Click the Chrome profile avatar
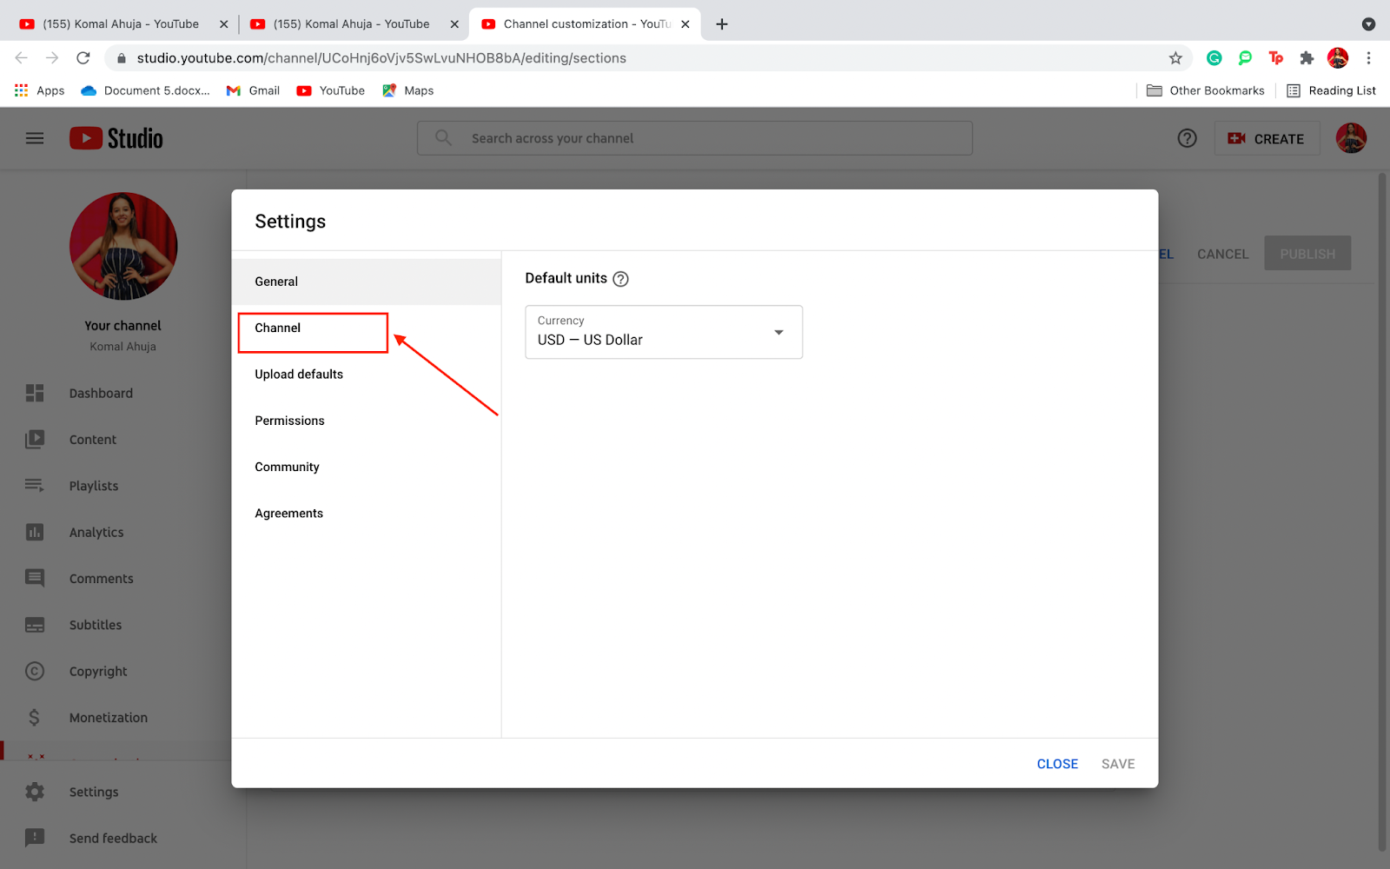The height and width of the screenshot is (869, 1390). pyautogui.click(x=1338, y=58)
